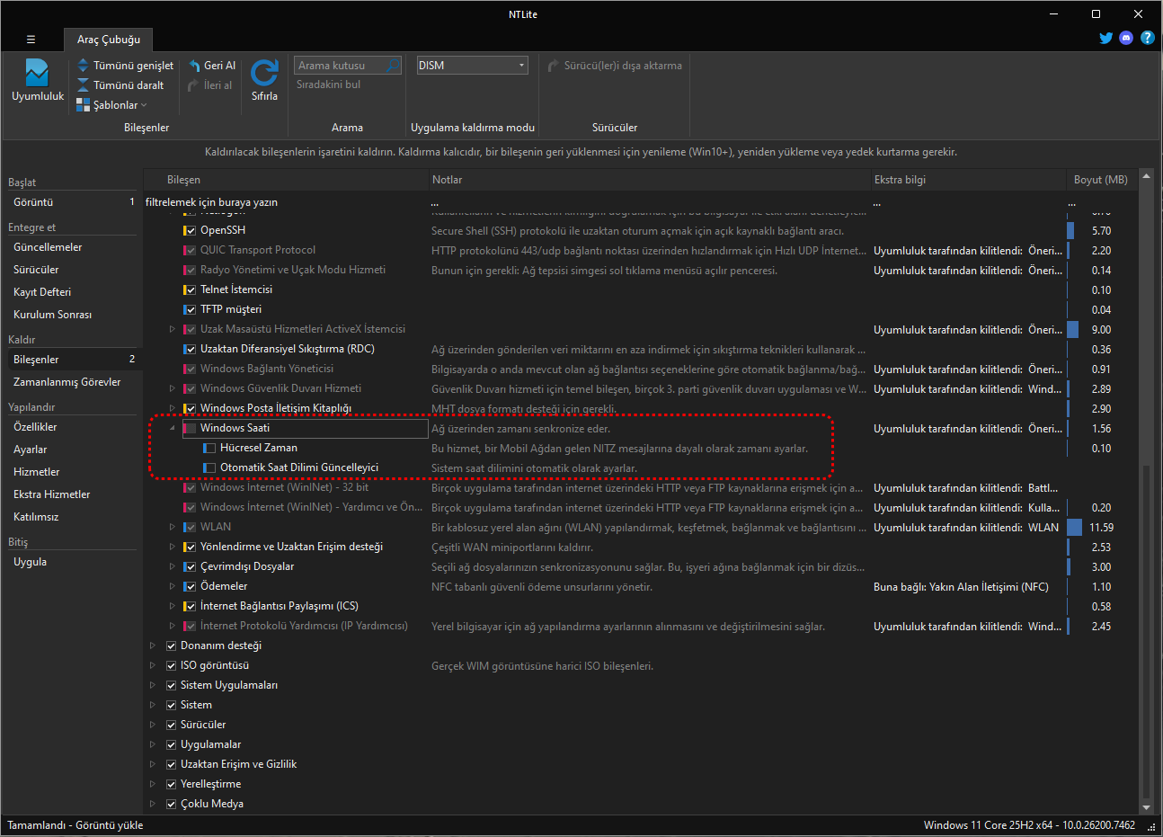1163x837 pixels.
Task: Select the Windows Bağlantı Yöneticisi row
Action: click(x=643, y=370)
